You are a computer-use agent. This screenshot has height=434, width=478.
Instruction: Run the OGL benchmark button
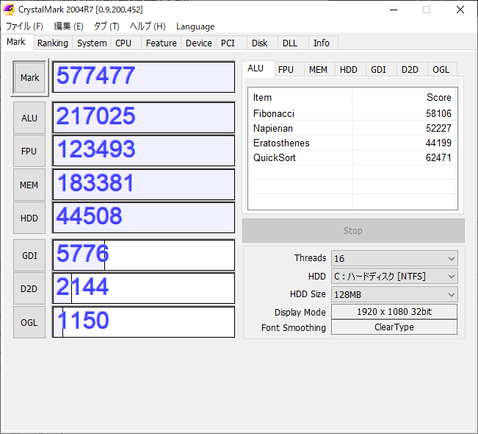(x=29, y=322)
